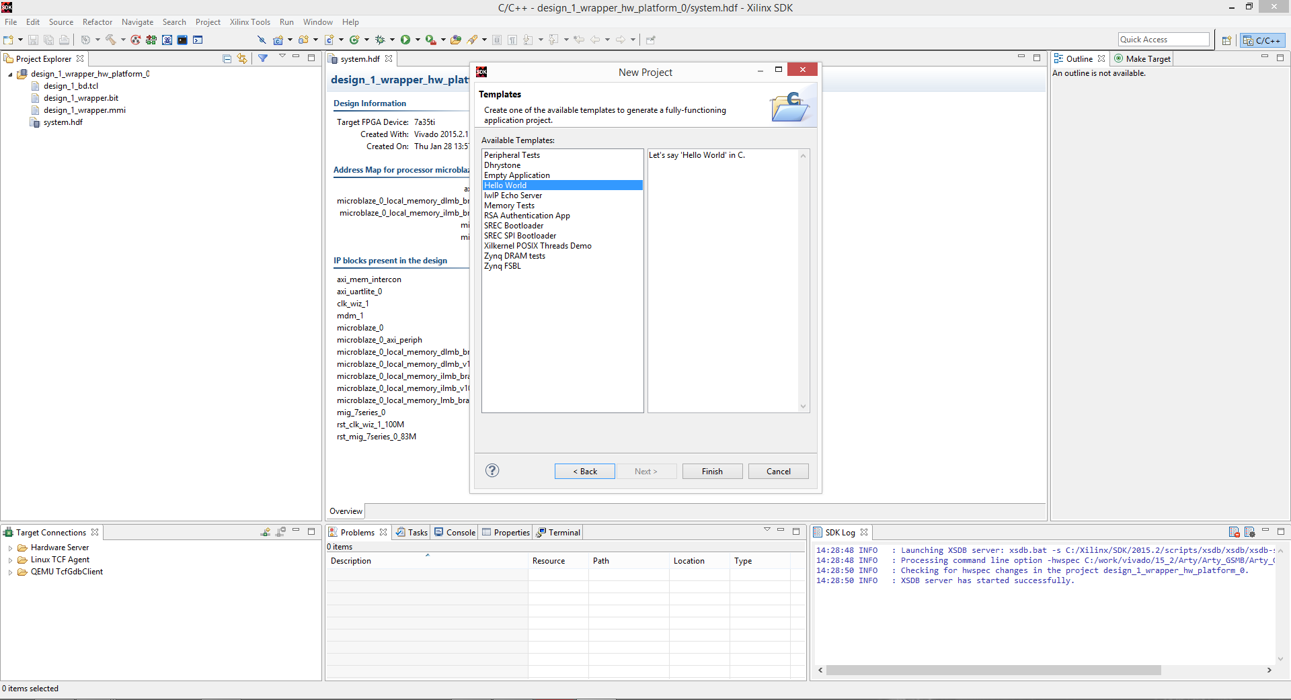This screenshot has width=1291, height=700.
Task: Switch to the Make Target tab
Action: [1142, 59]
